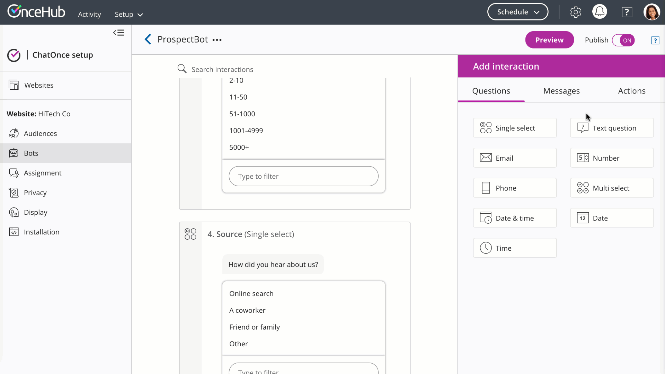This screenshot has height=374, width=665.
Task: Open account settings gear icon
Action: (576, 12)
